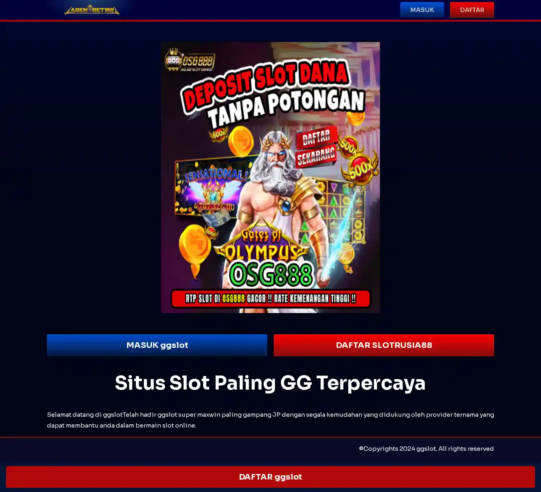Click the ArenaBet168 logo in header
This screenshot has width=541, height=492.
[92, 10]
